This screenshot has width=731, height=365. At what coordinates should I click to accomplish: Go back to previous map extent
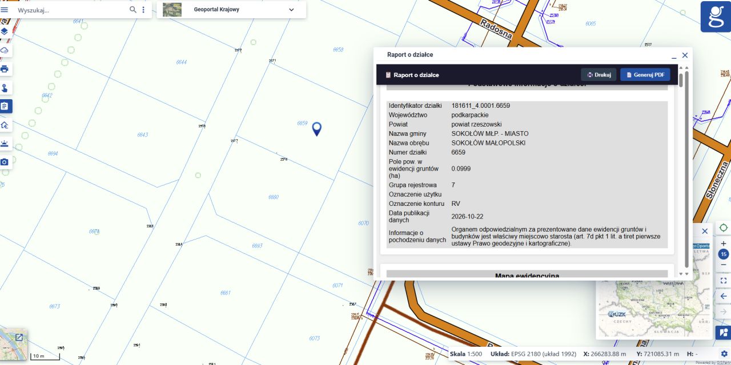(x=724, y=296)
